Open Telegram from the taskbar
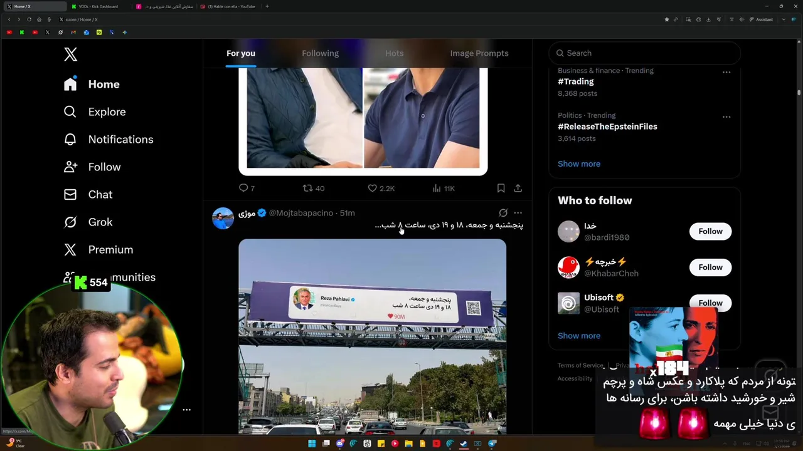803x451 pixels. pos(492,443)
